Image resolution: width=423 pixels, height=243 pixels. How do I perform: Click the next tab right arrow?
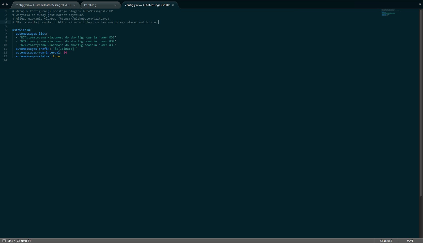7,5
